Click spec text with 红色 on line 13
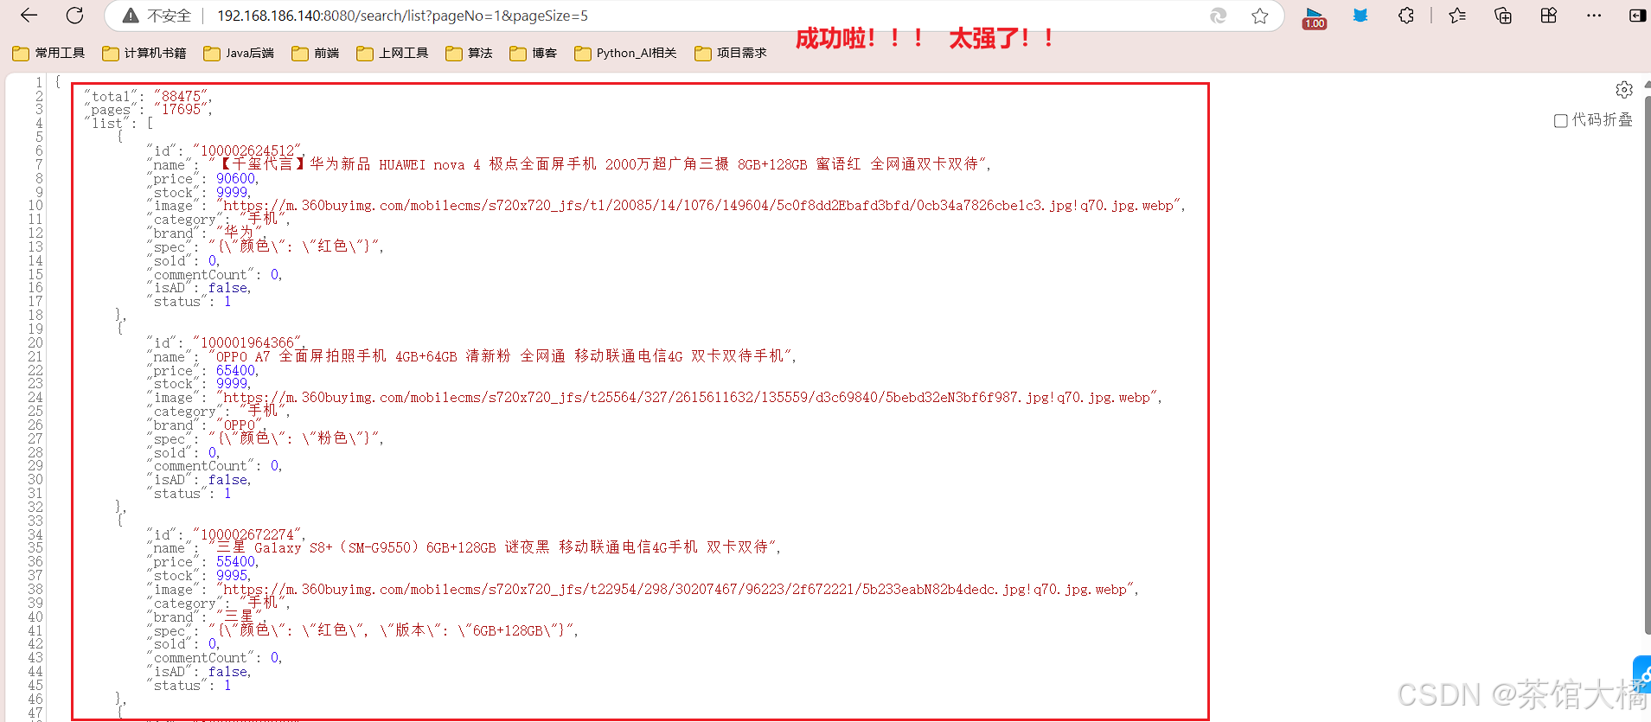 click(295, 246)
